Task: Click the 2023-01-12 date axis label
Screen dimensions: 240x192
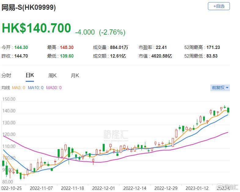Action: click(x=197, y=188)
